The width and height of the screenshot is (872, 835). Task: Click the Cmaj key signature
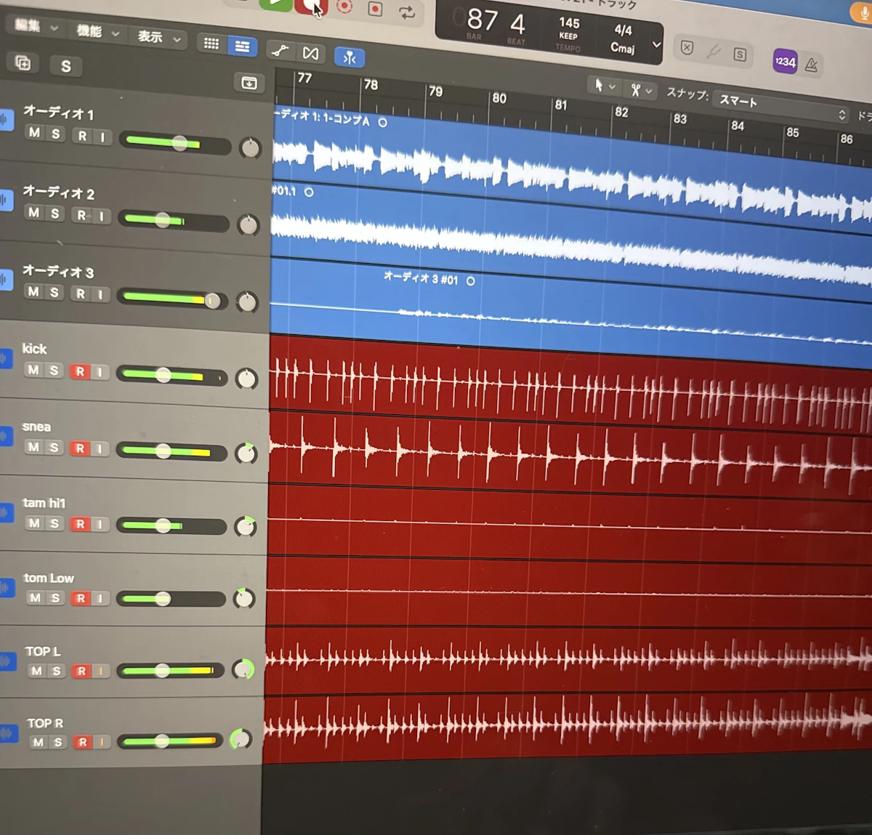click(x=622, y=48)
